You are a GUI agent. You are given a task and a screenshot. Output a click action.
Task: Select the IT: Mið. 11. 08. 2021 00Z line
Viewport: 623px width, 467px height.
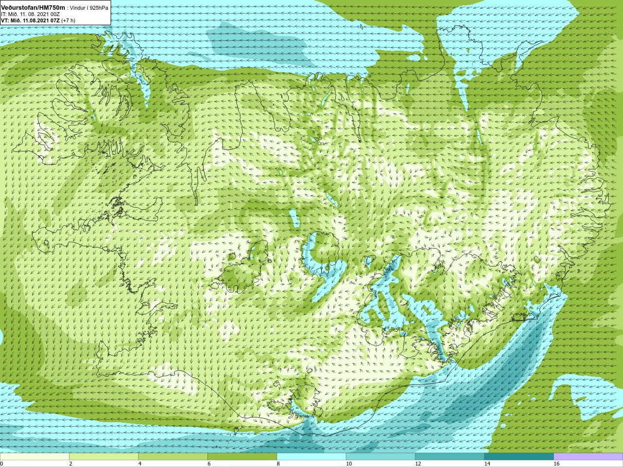pyautogui.click(x=30, y=14)
